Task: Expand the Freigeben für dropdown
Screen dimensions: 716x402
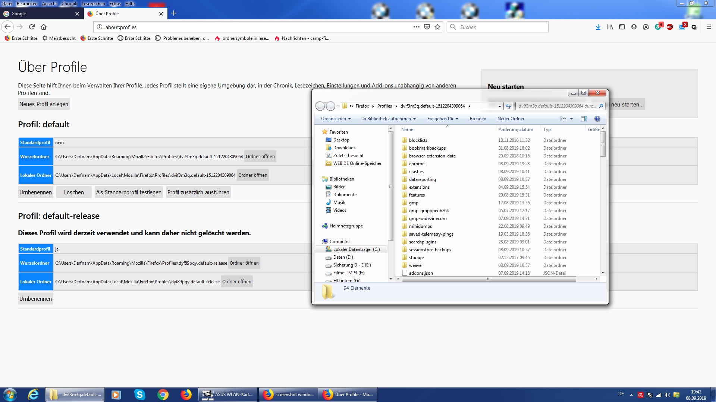Action: [442, 119]
